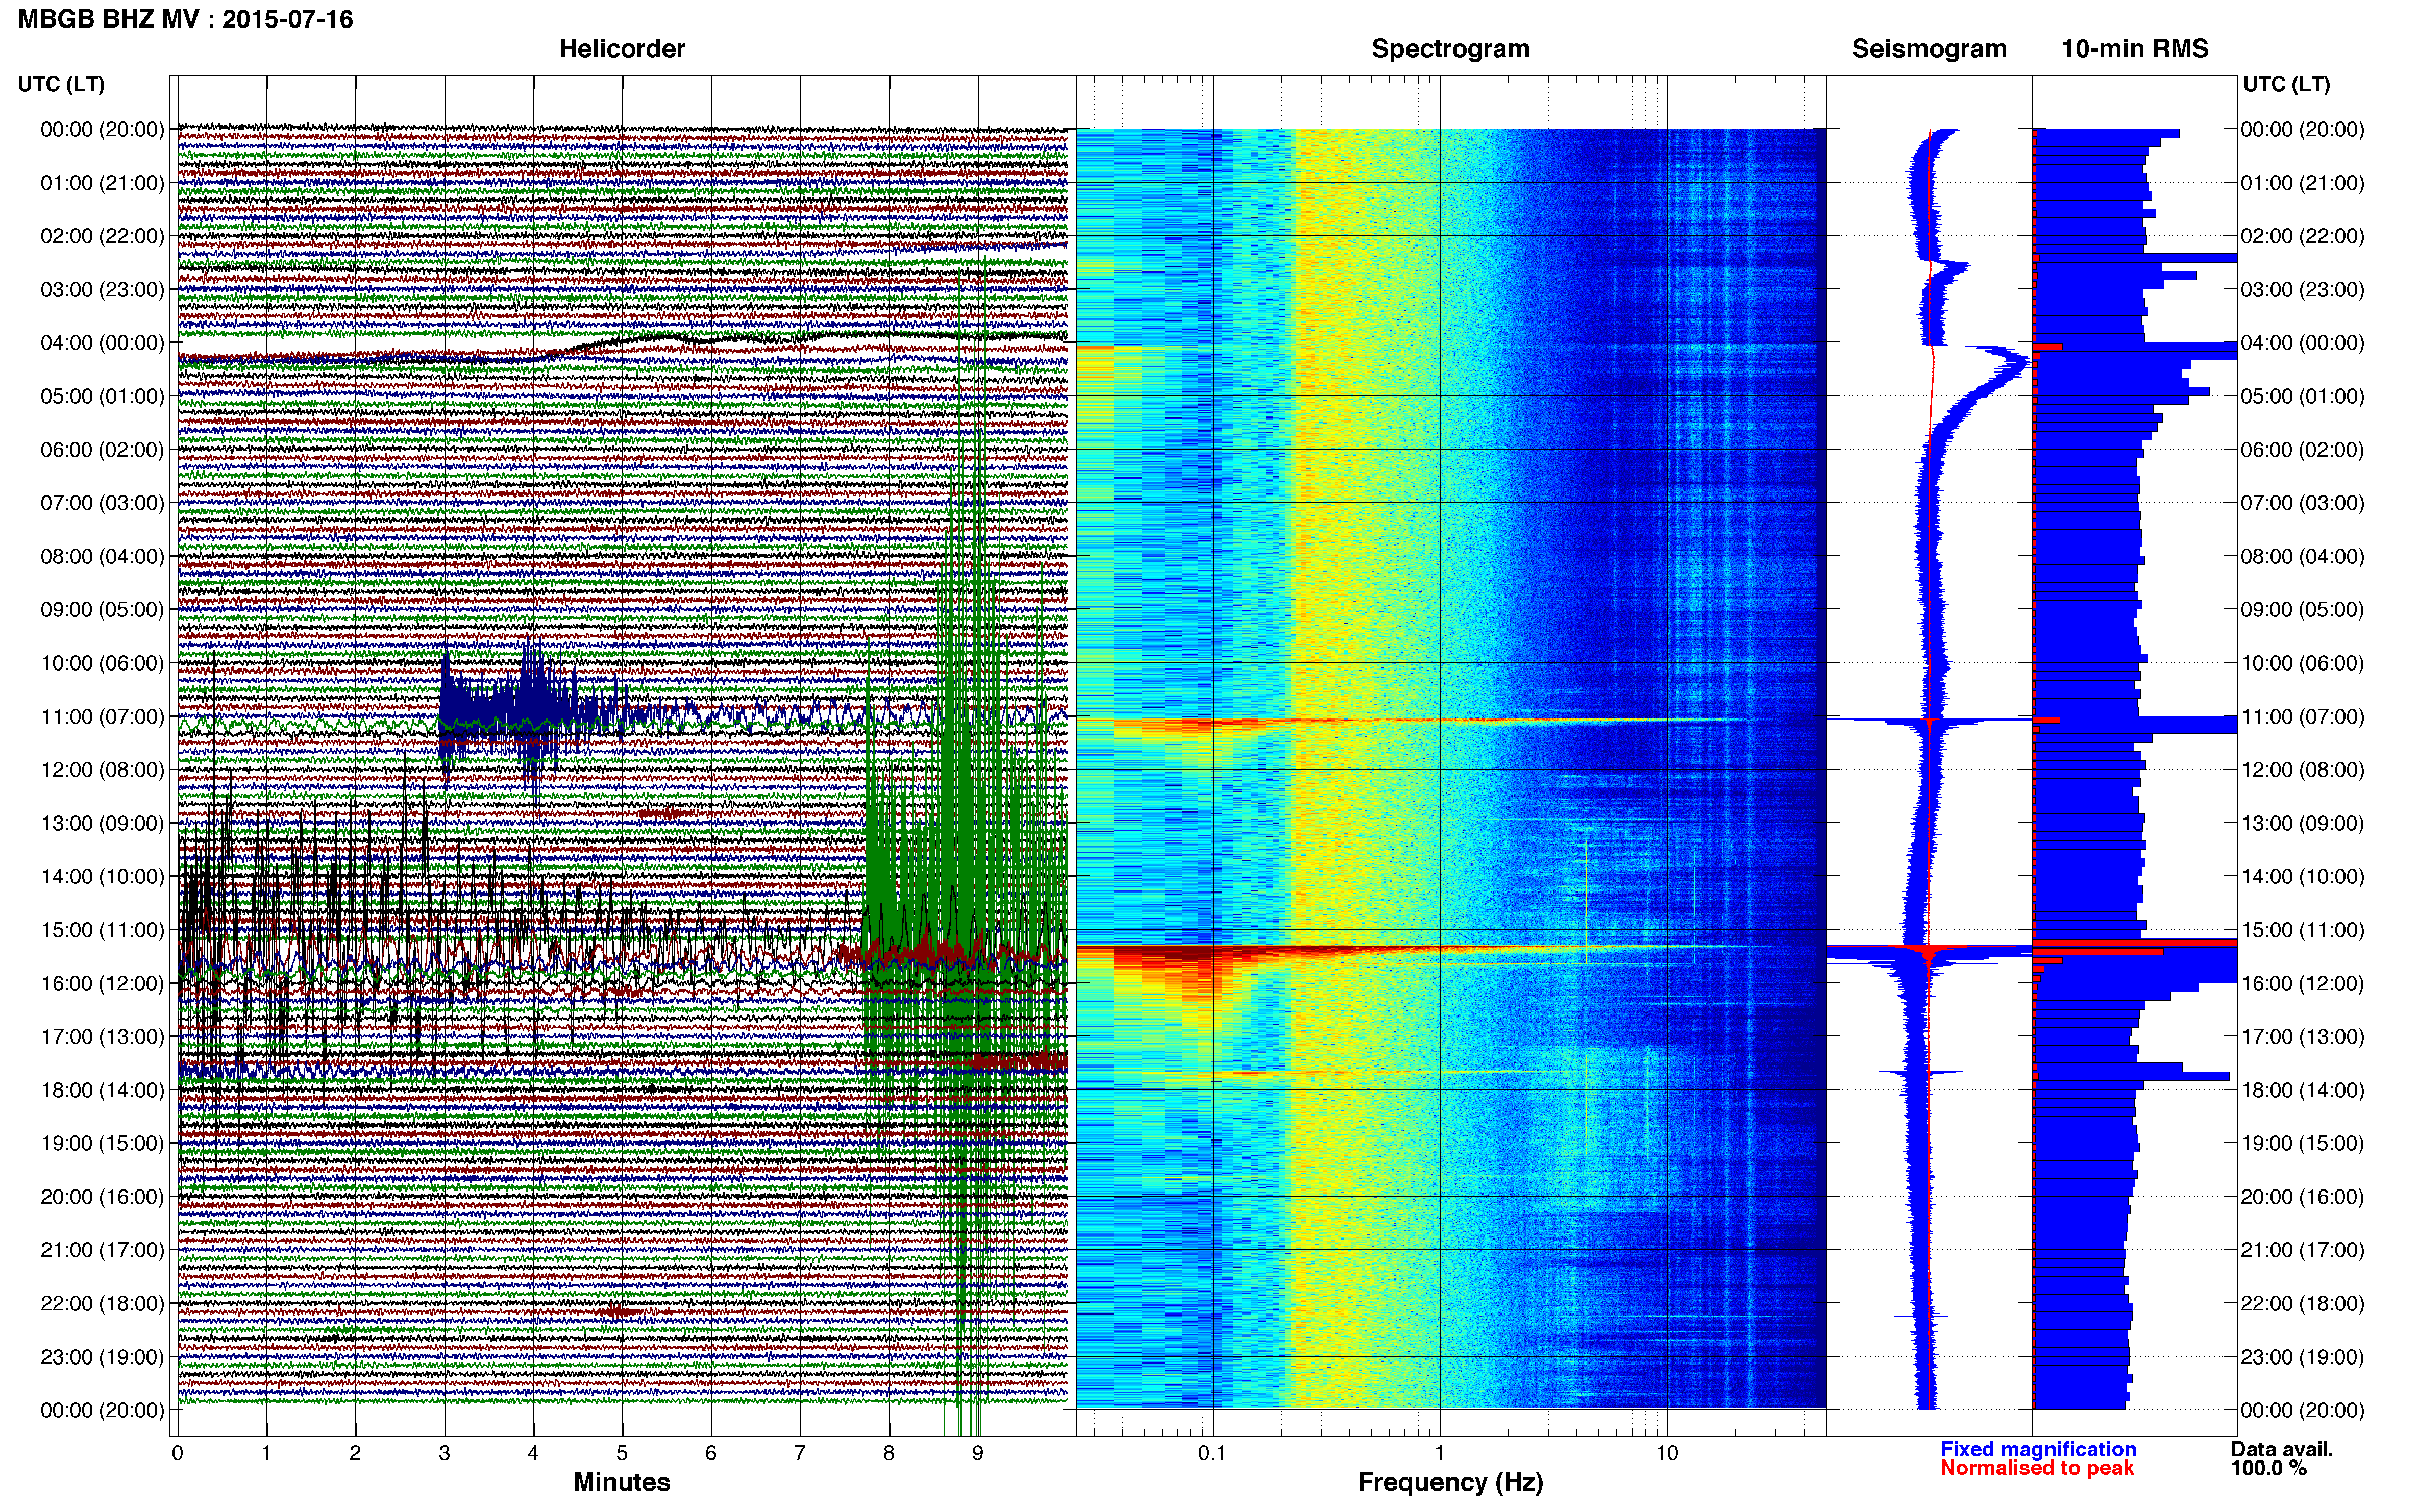This screenshot has height=1512, width=2419.
Task: Click 08:00 (04:00) label right of RMS panel
Action: 2302,556
